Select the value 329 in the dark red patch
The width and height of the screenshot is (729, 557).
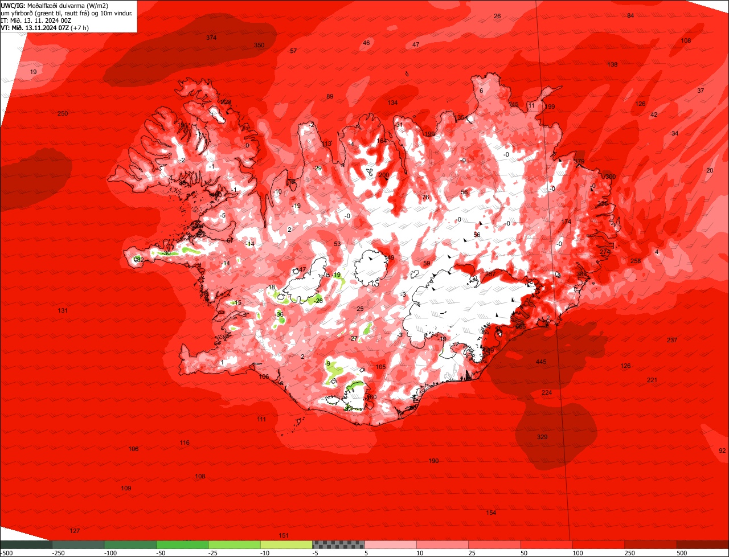tap(542, 437)
